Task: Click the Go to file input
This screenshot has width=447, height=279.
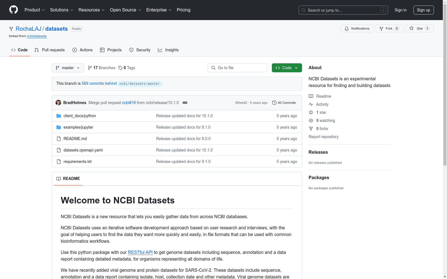Action: coord(237,68)
